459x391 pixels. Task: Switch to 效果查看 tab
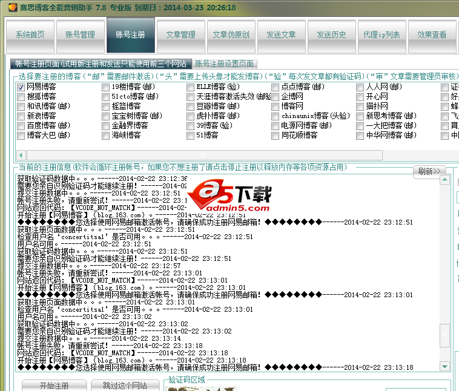(x=432, y=36)
